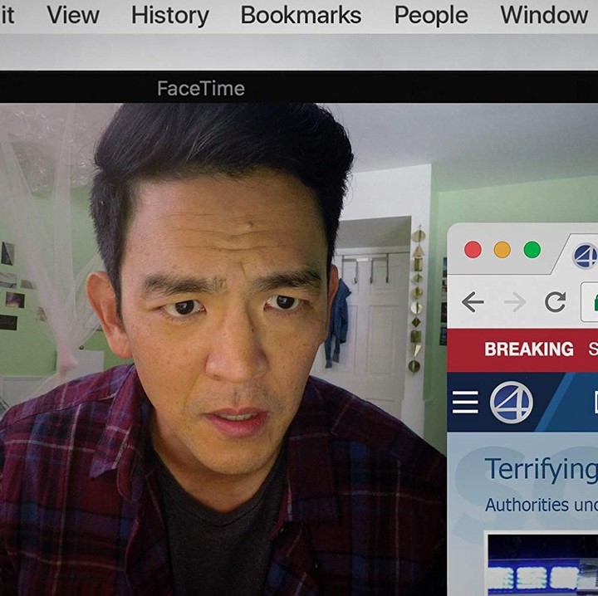Screen dimensions: 598x596
Task: Close the browser window with red button
Action: click(473, 250)
